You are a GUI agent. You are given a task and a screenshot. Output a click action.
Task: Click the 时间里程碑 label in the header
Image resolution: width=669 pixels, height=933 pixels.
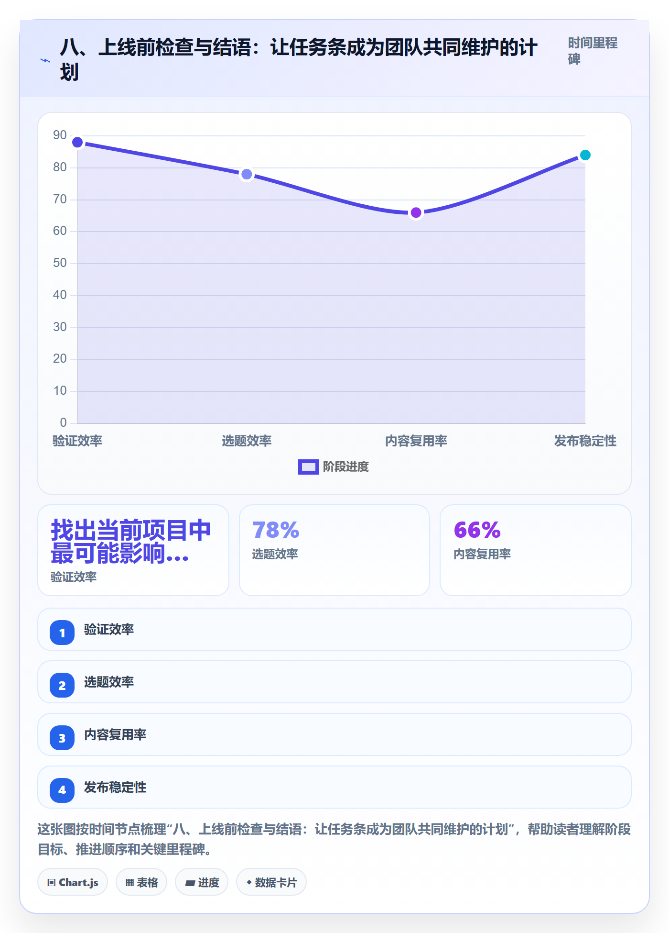click(593, 51)
